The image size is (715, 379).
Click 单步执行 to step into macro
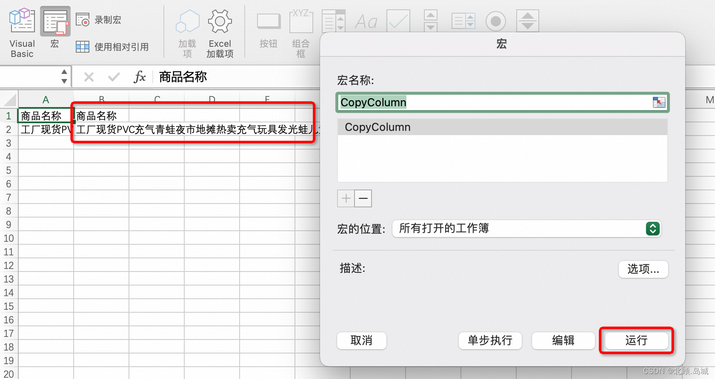point(490,340)
